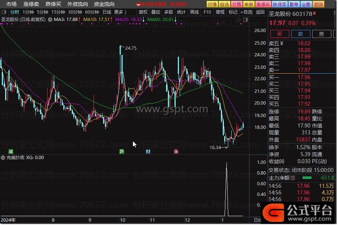Click the R margin badge beside 603178
The width and height of the screenshot is (338, 225).
[314, 13]
